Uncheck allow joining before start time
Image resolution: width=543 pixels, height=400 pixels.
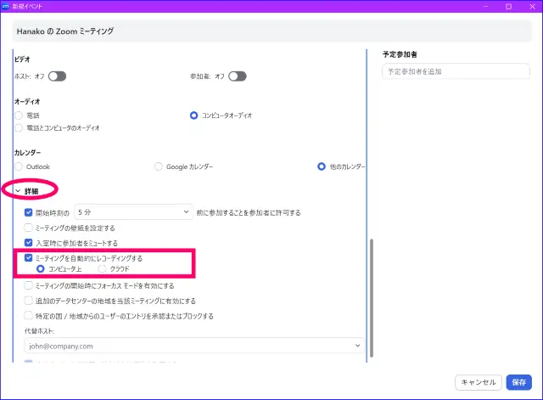[x=29, y=212]
